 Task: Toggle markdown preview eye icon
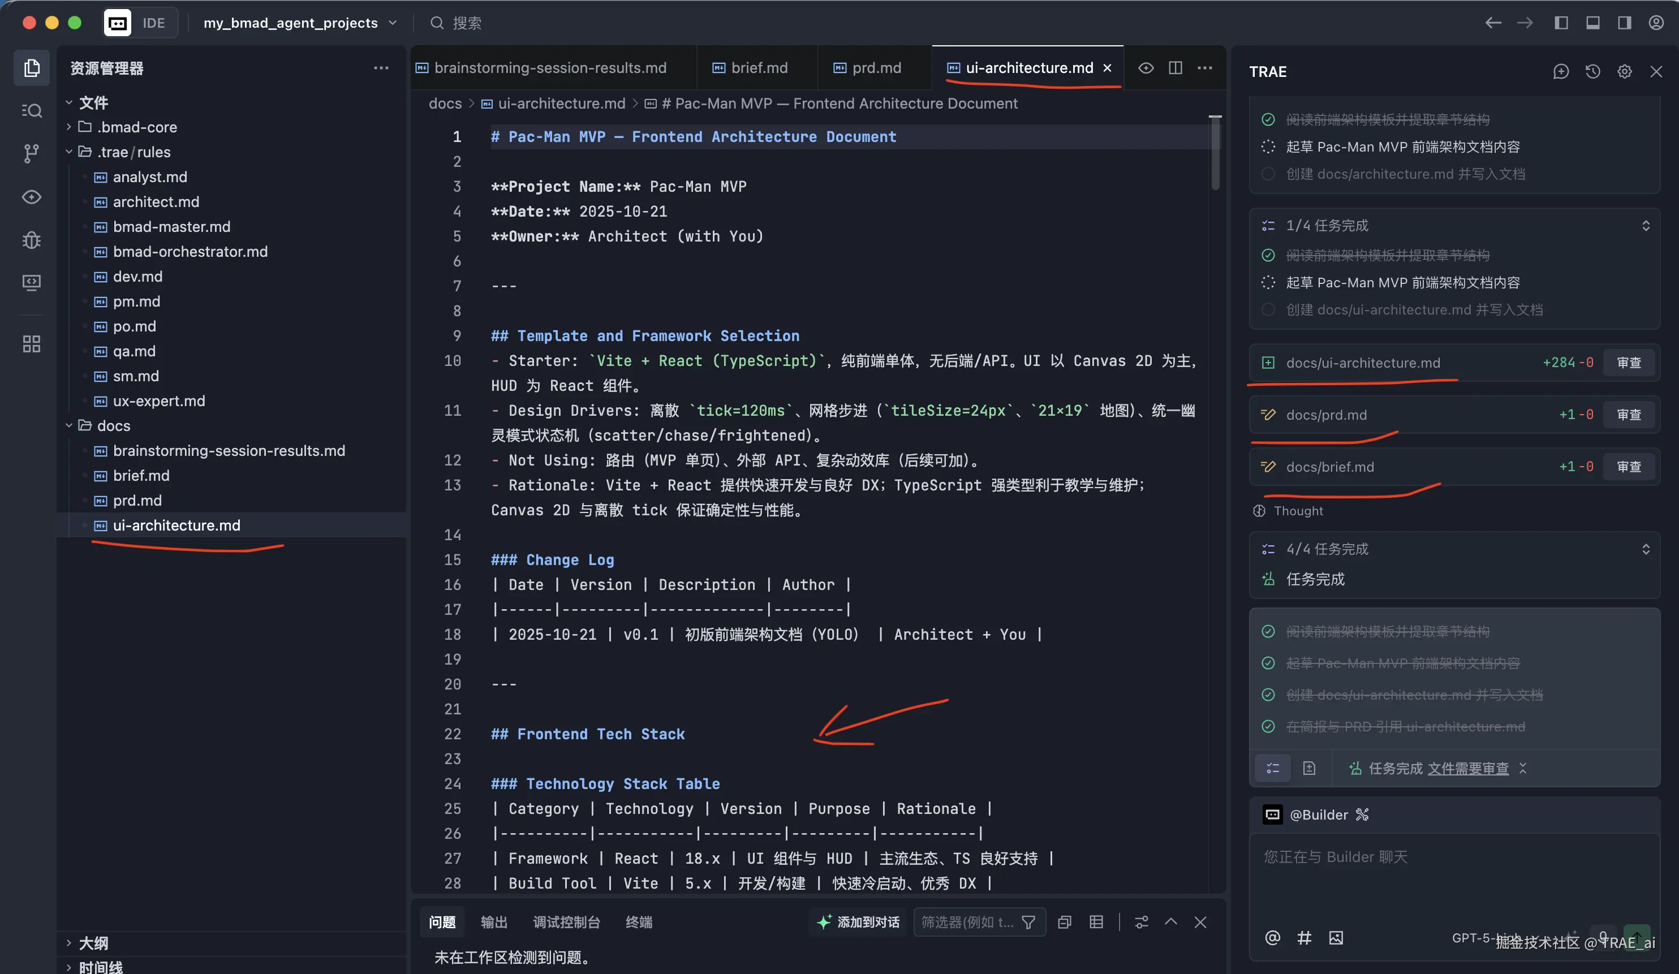click(1146, 68)
